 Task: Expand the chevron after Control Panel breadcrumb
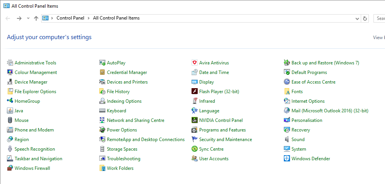pos(88,18)
